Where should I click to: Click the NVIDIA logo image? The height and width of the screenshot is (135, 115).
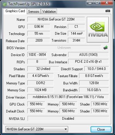[x=98, y=29]
